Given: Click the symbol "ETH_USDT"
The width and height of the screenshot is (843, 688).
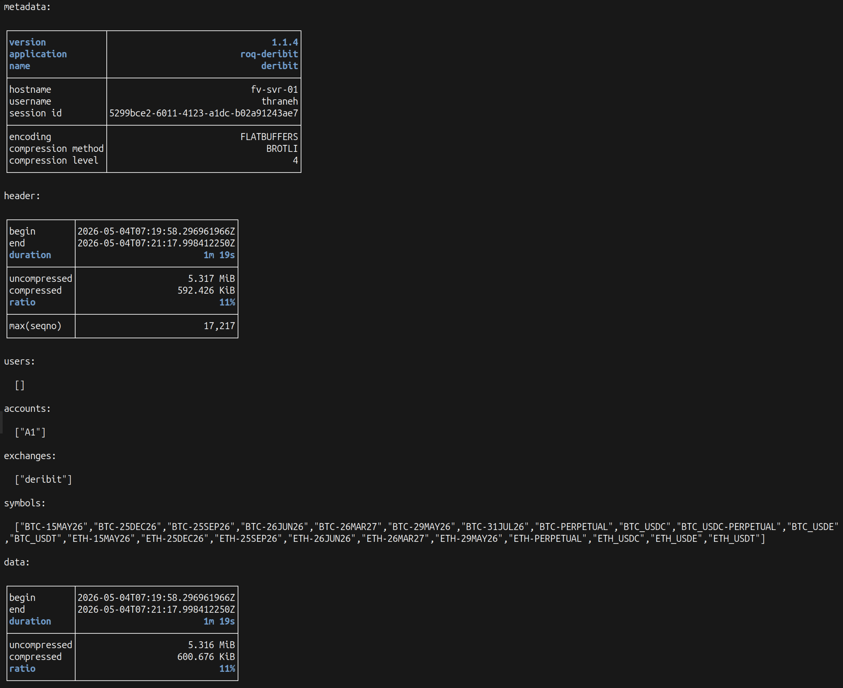Looking at the screenshot, I should [734, 539].
